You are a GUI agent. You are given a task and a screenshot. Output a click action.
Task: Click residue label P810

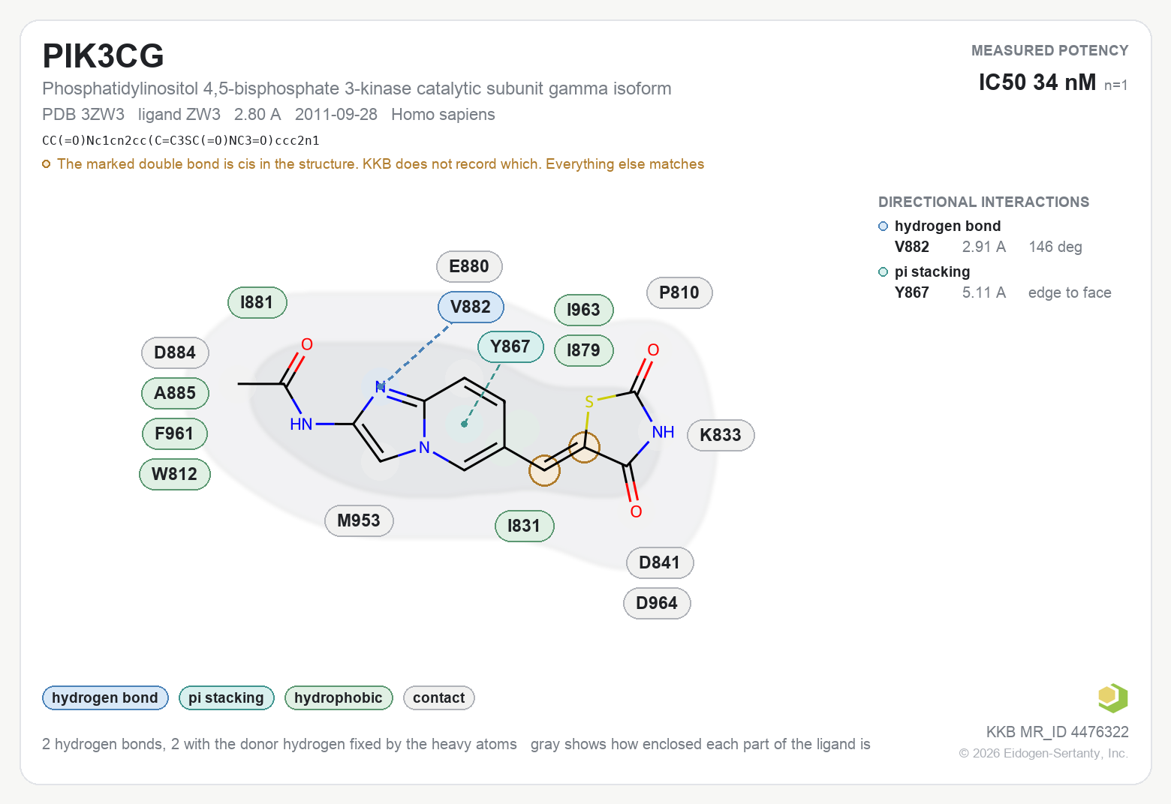click(x=679, y=292)
